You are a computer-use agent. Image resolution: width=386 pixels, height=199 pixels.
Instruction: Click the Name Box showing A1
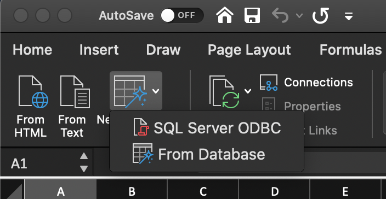(46, 163)
